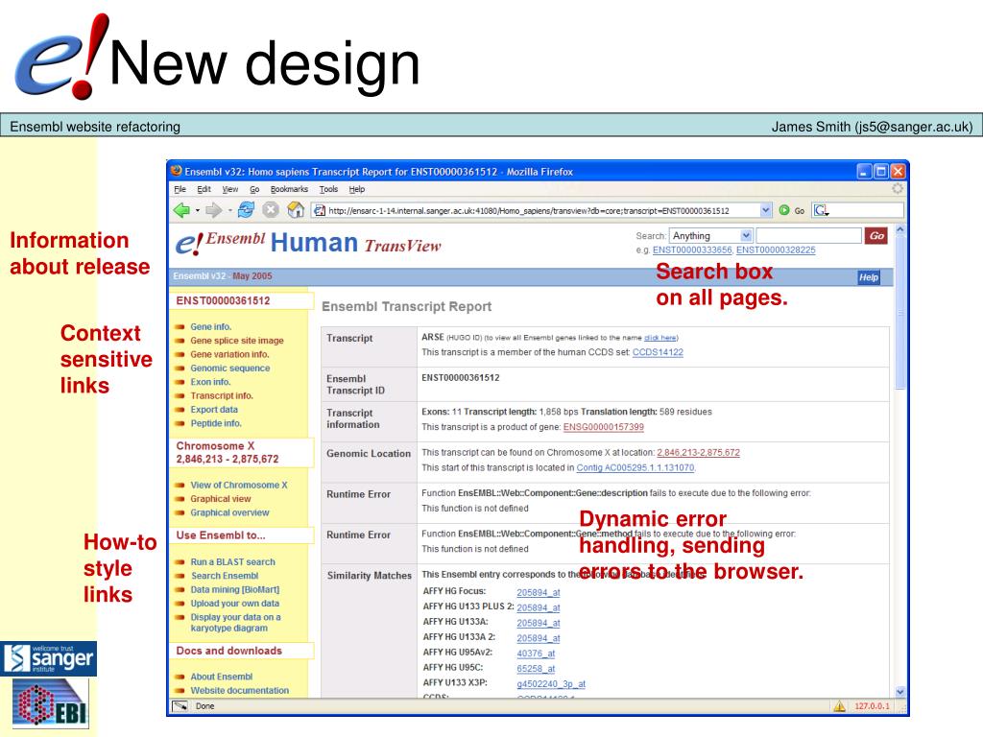Image resolution: width=983 pixels, height=737 pixels.
Task: Open Graphical overview sidebar link
Action: click(x=229, y=512)
